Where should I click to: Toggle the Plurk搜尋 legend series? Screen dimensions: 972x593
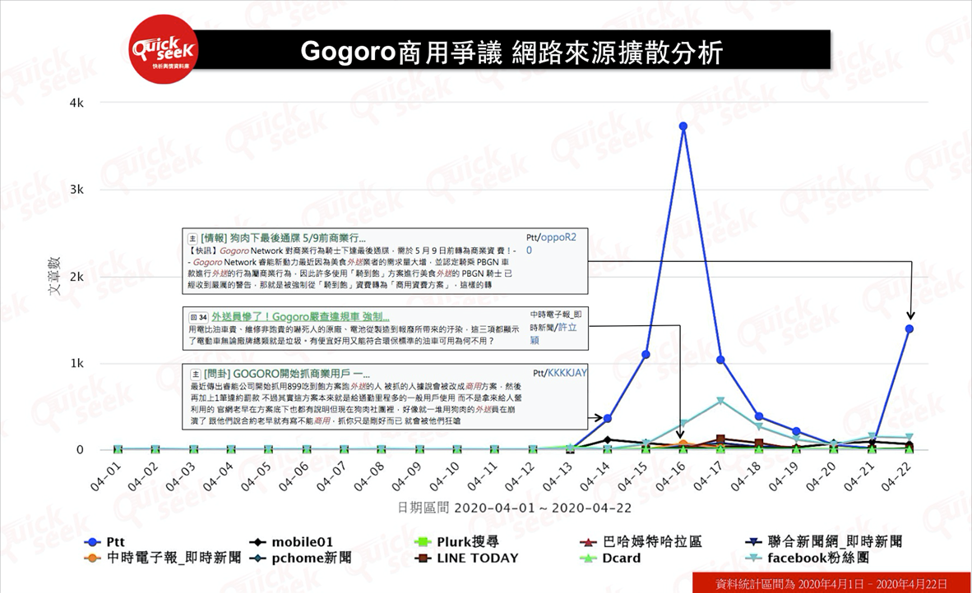pos(457,542)
